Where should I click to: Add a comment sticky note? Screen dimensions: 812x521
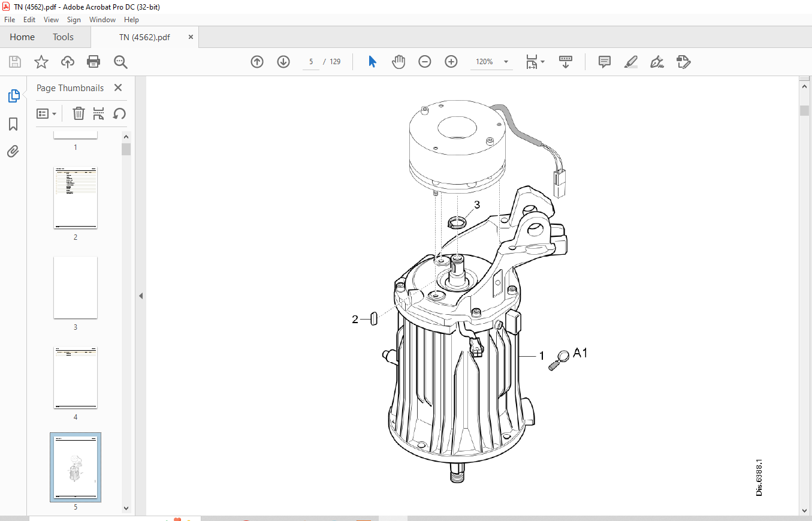605,62
